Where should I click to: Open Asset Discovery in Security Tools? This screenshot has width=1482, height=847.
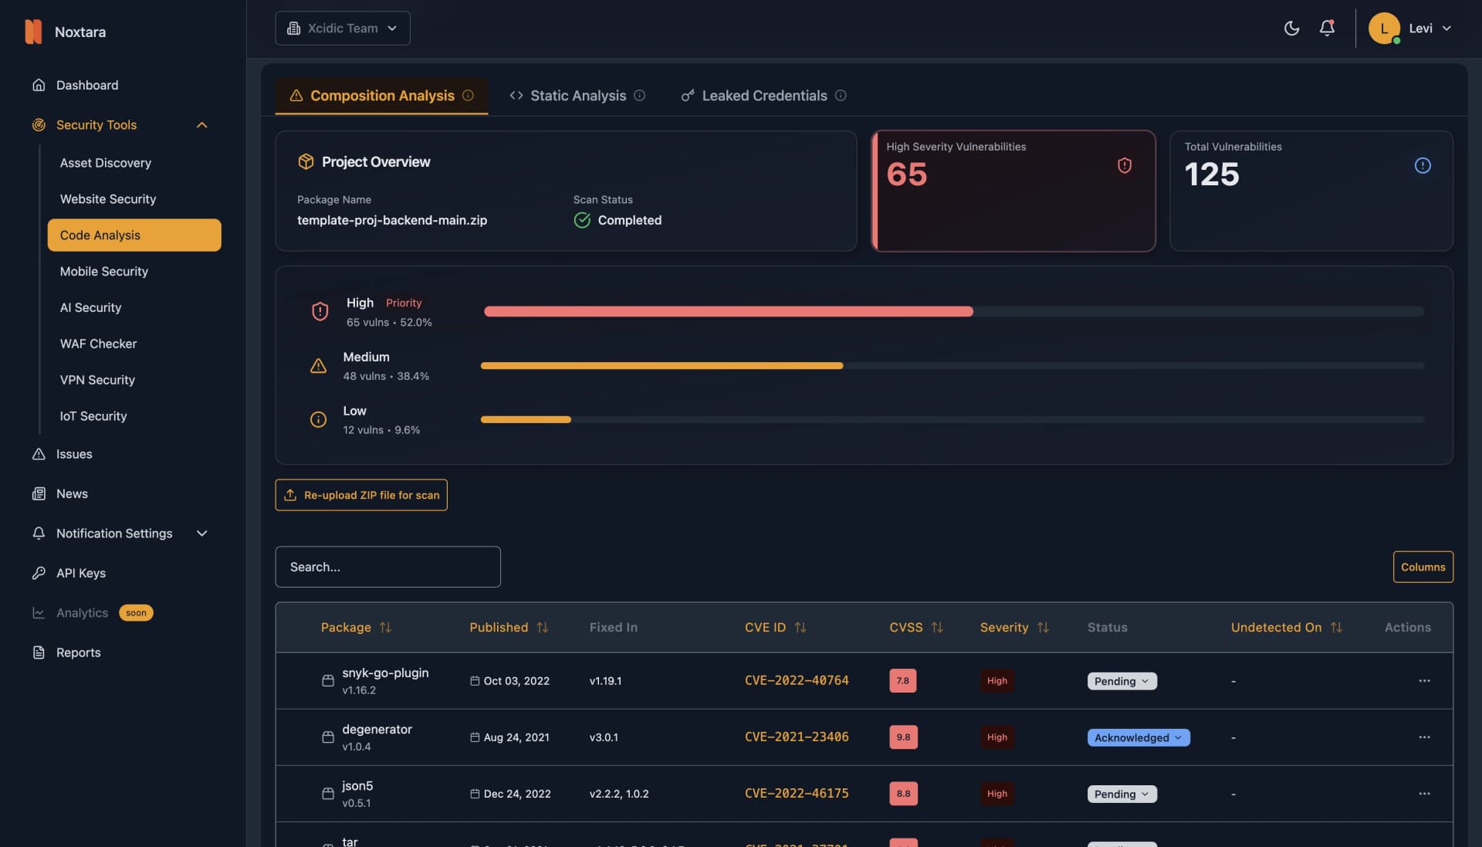click(x=106, y=163)
